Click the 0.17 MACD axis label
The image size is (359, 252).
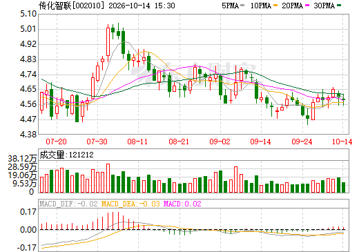pyautogui.click(x=28, y=212)
